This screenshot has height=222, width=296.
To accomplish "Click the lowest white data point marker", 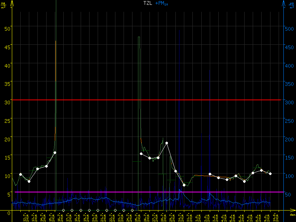I will pos(184,185).
